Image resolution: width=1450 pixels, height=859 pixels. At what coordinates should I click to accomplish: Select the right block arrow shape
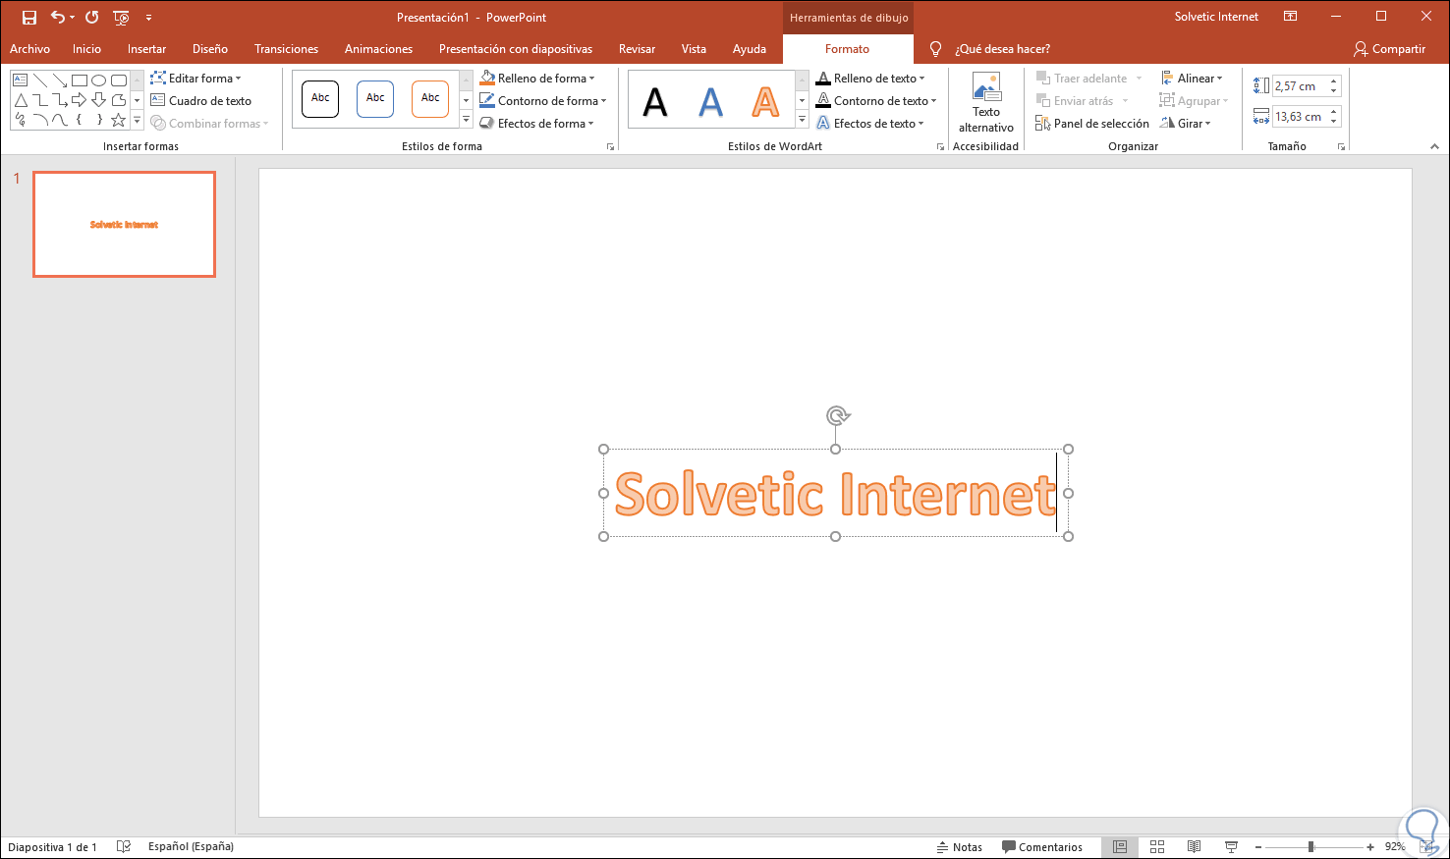coord(80,100)
